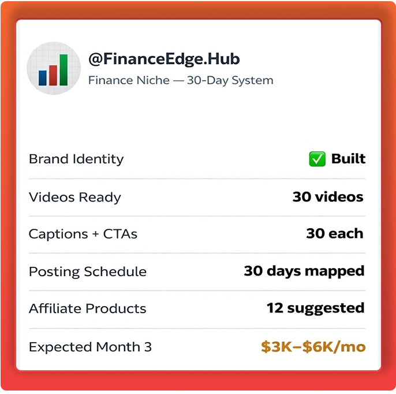Click the red bar in the avatar chart
The image size is (396, 394).
pos(53,75)
